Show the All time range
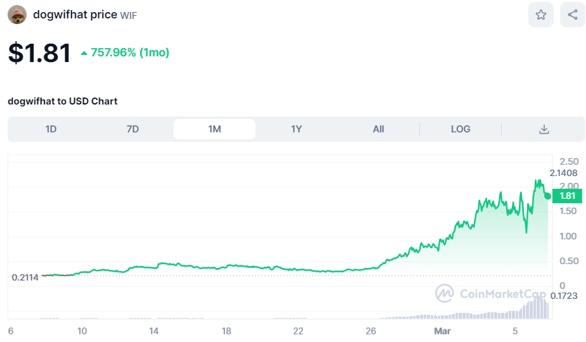 (x=378, y=129)
